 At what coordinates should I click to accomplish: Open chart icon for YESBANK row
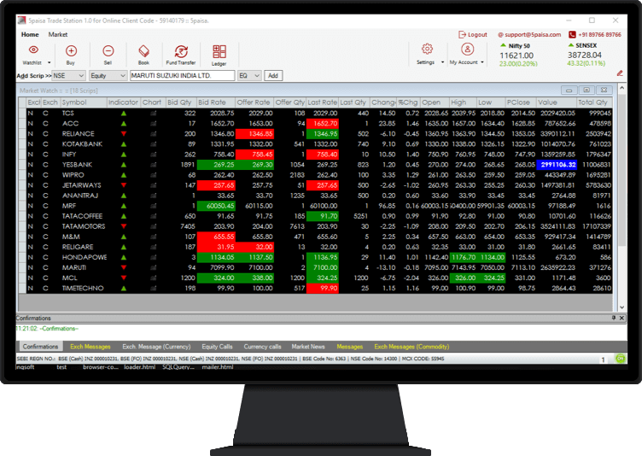pyautogui.click(x=153, y=165)
